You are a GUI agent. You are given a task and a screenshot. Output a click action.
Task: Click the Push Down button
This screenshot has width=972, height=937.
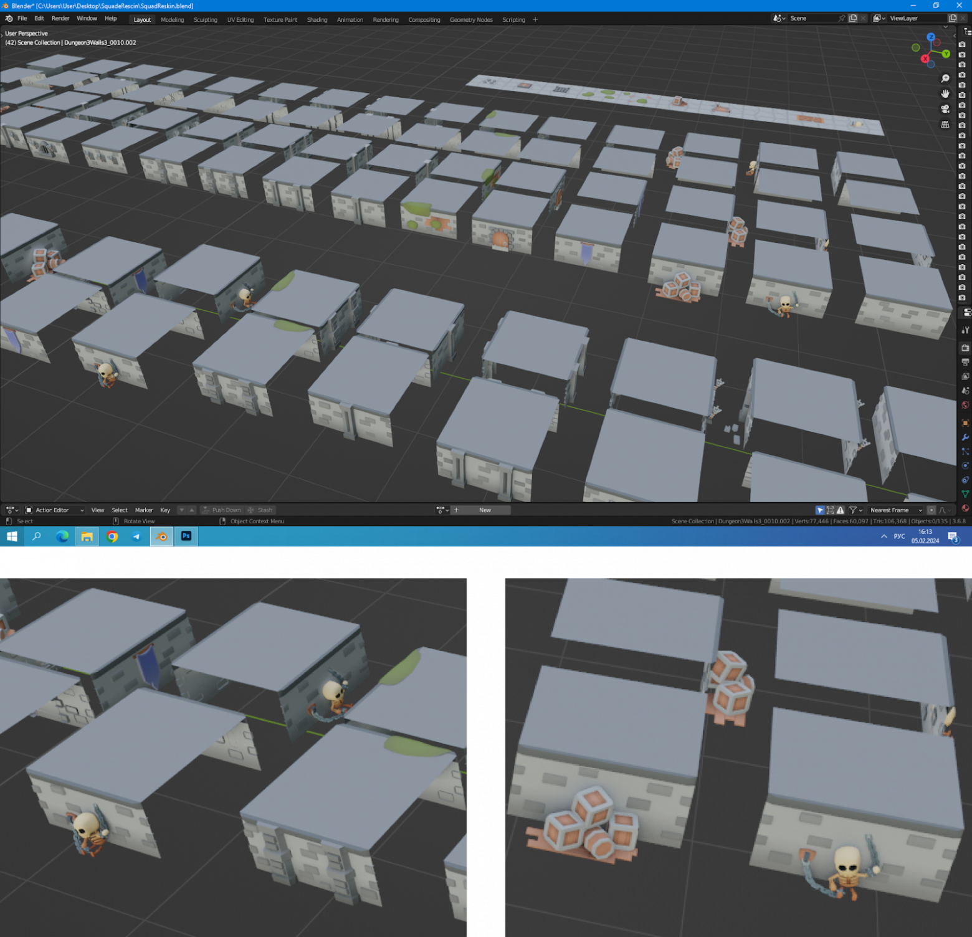pyautogui.click(x=221, y=510)
